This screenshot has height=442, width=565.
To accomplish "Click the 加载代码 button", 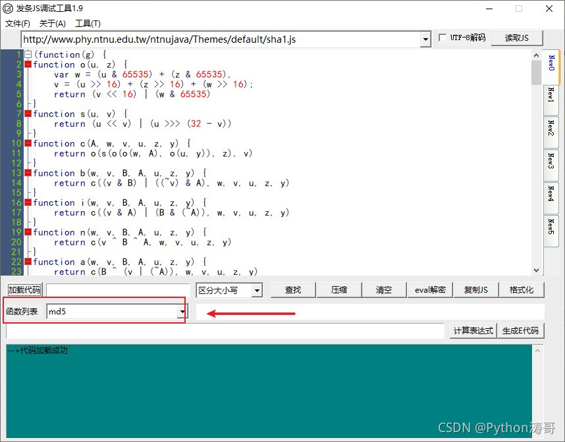I will [x=24, y=290].
